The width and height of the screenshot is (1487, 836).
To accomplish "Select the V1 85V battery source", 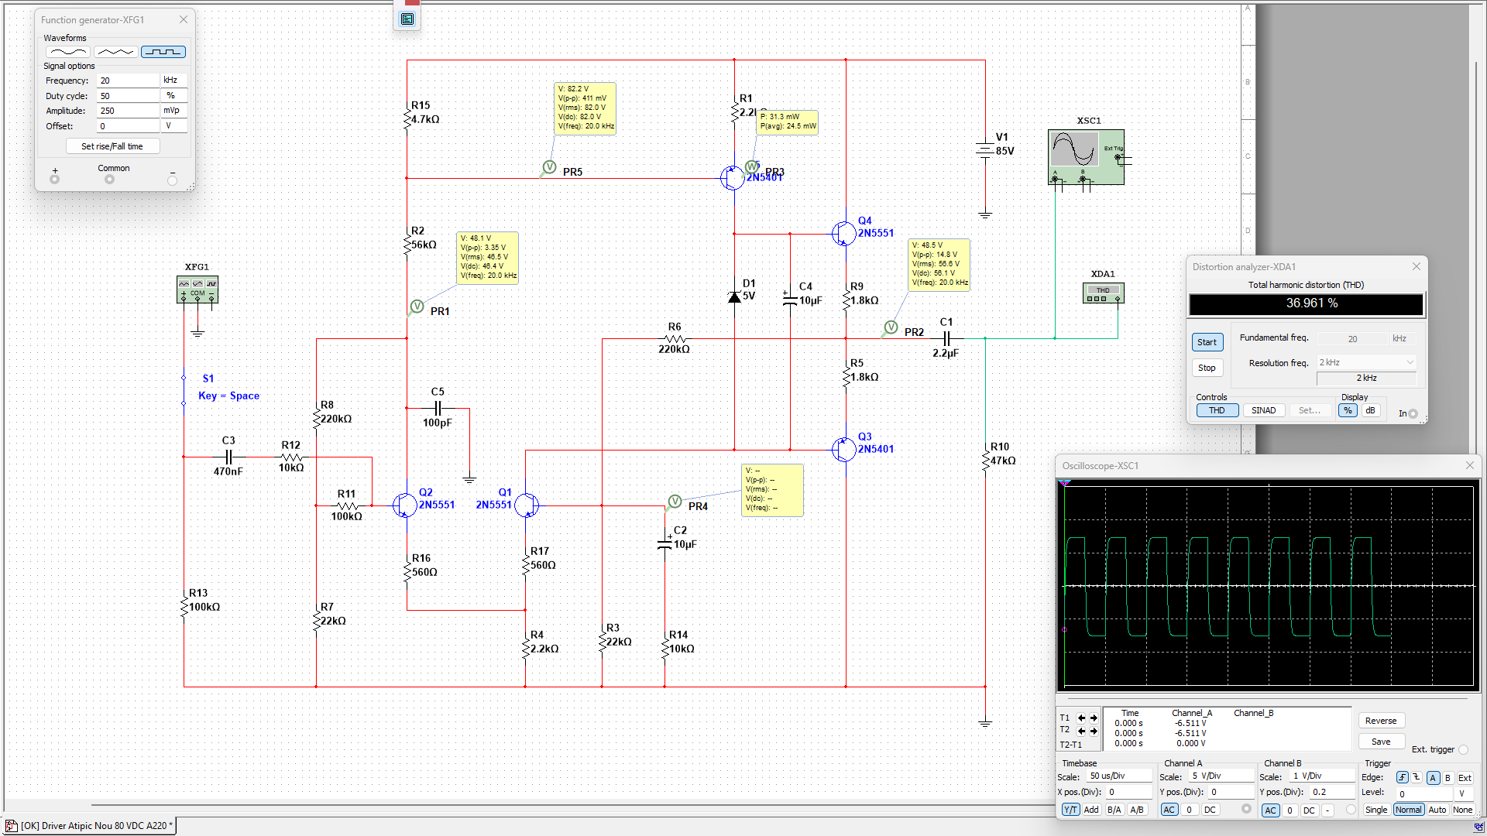I will coord(985,150).
